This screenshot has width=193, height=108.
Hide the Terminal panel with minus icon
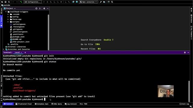tap(188, 52)
